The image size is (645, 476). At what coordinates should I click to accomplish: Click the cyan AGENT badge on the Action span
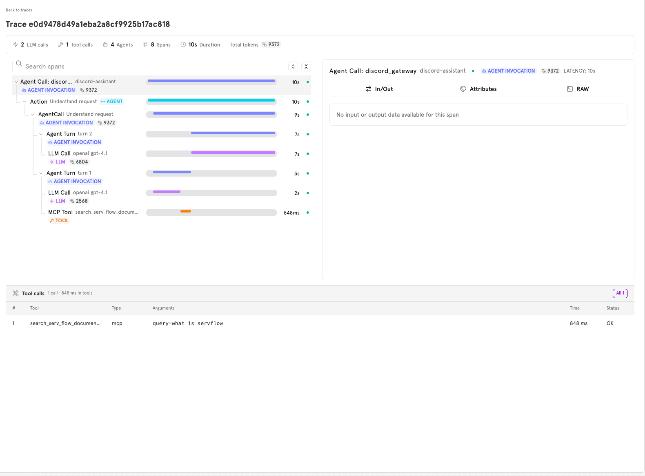click(111, 102)
